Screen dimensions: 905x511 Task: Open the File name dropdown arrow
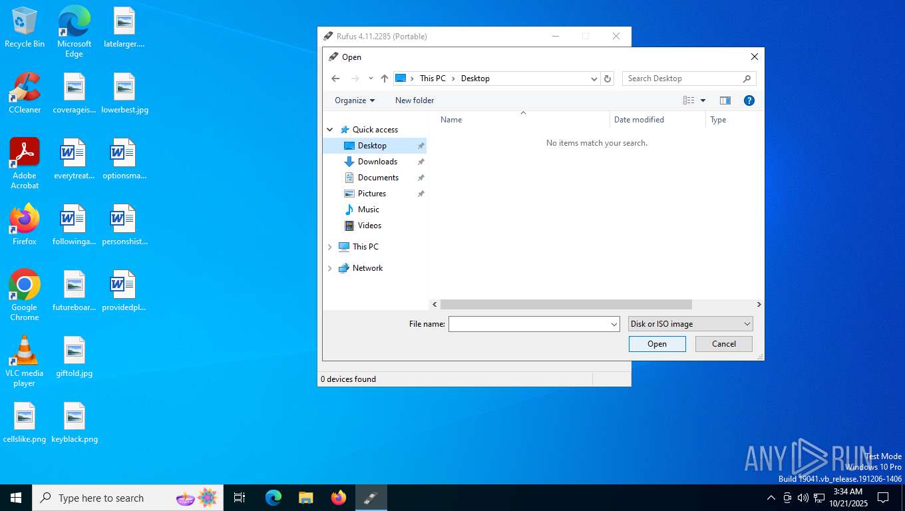click(614, 324)
